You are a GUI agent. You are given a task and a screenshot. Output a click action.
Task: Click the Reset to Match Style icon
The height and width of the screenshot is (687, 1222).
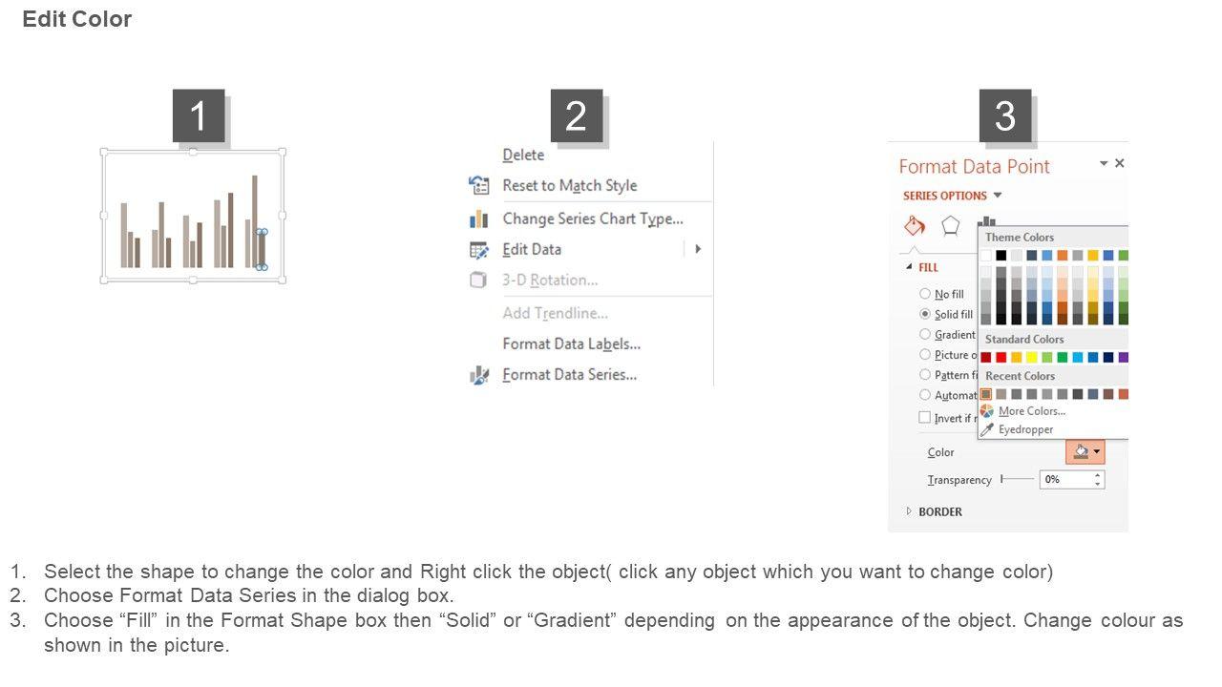click(x=479, y=185)
